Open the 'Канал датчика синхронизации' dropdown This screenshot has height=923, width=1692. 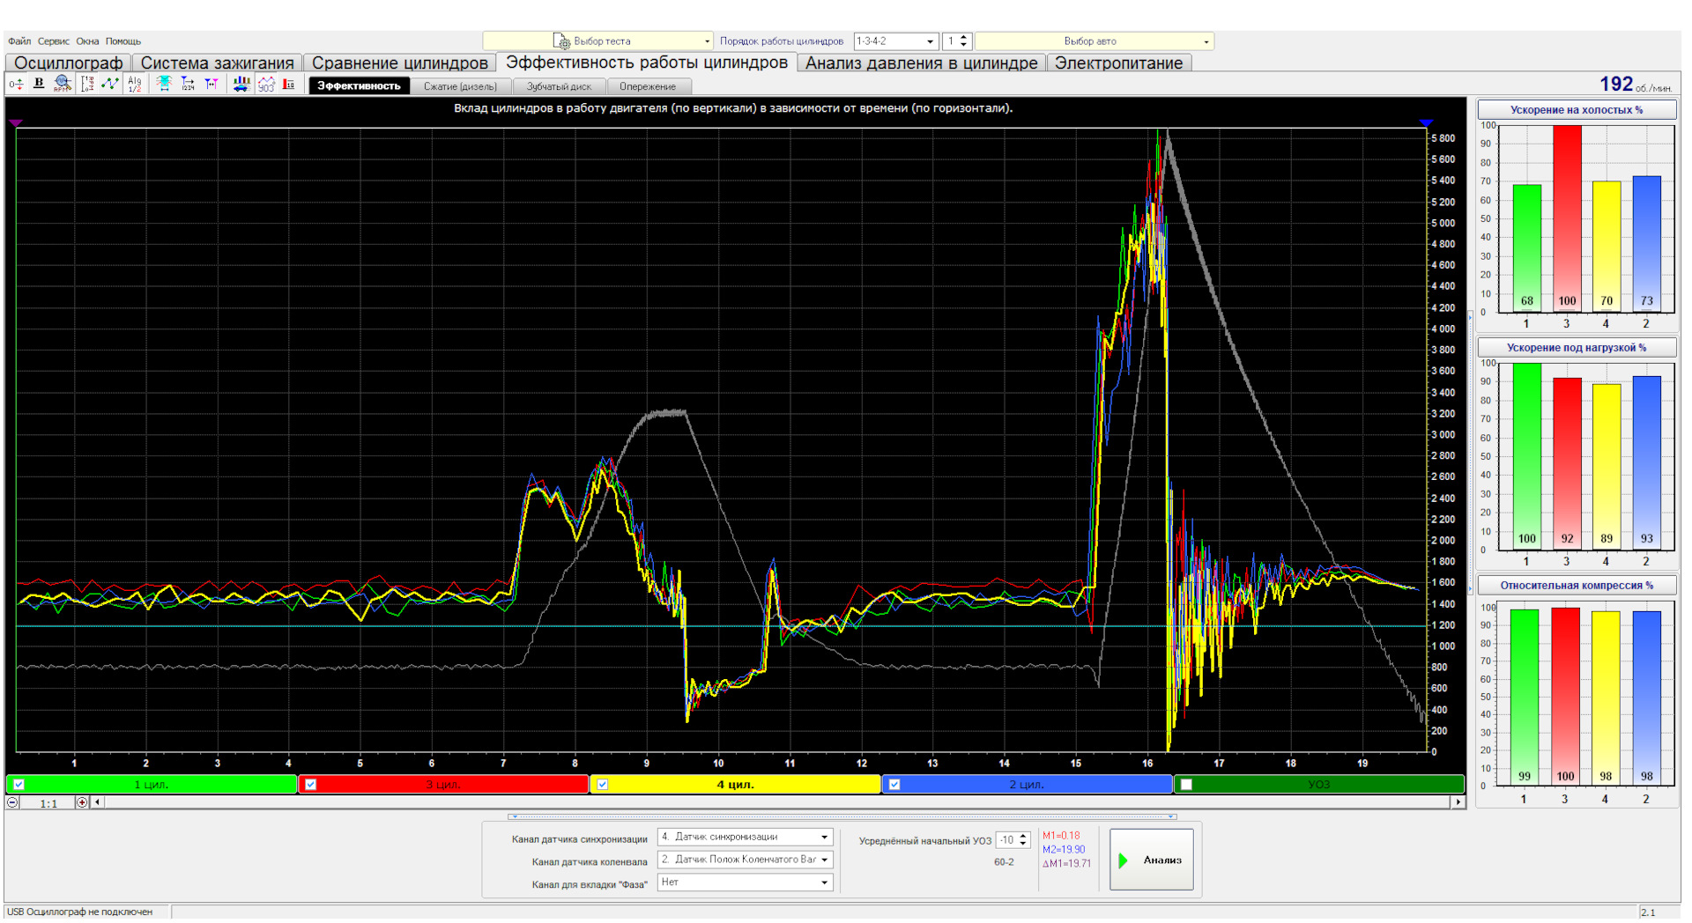point(745,838)
